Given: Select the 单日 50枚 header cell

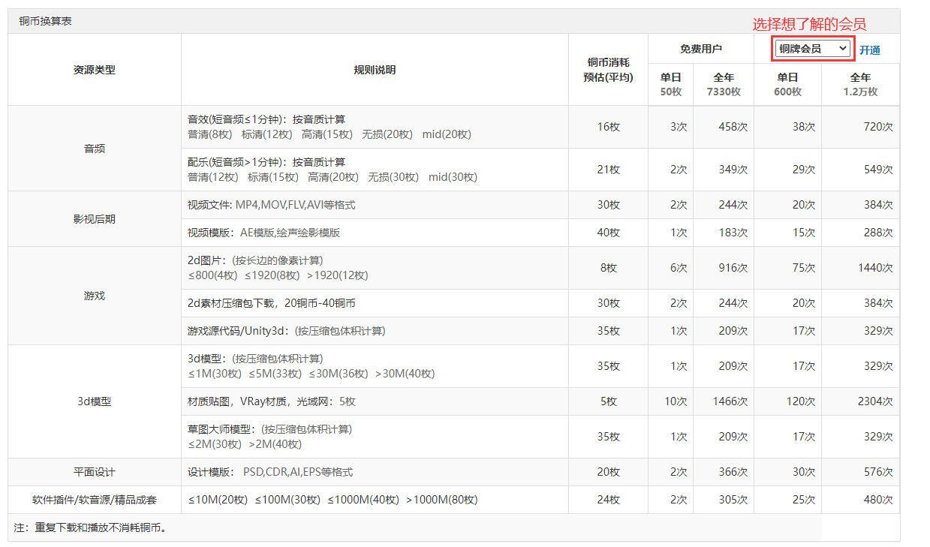Looking at the screenshot, I should click(x=671, y=84).
